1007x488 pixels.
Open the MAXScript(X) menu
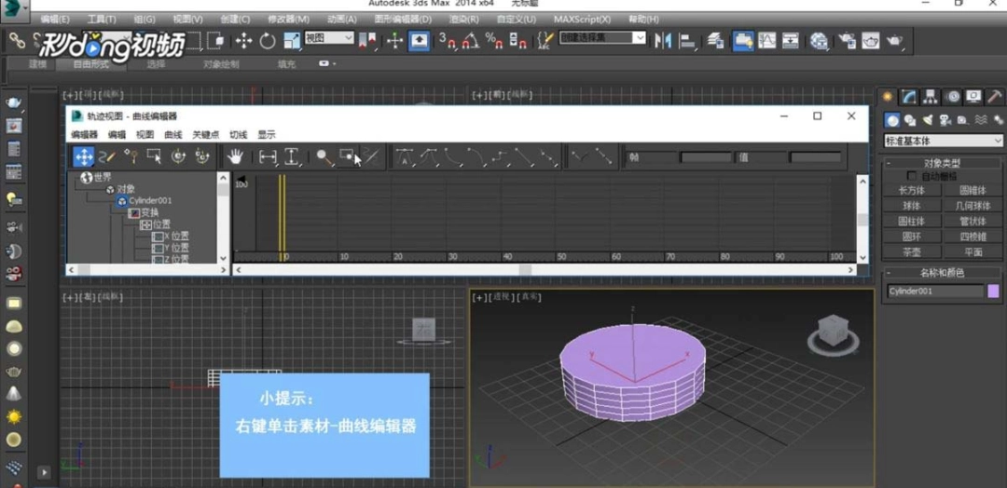[x=582, y=20]
